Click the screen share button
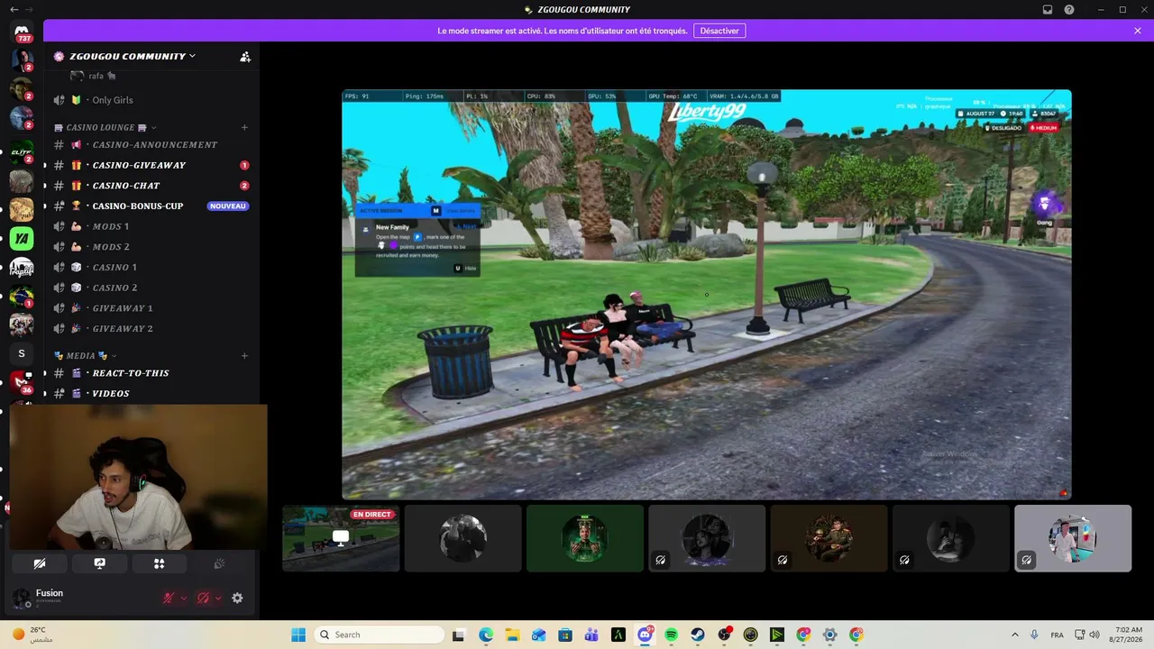 pyautogui.click(x=99, y=563)
